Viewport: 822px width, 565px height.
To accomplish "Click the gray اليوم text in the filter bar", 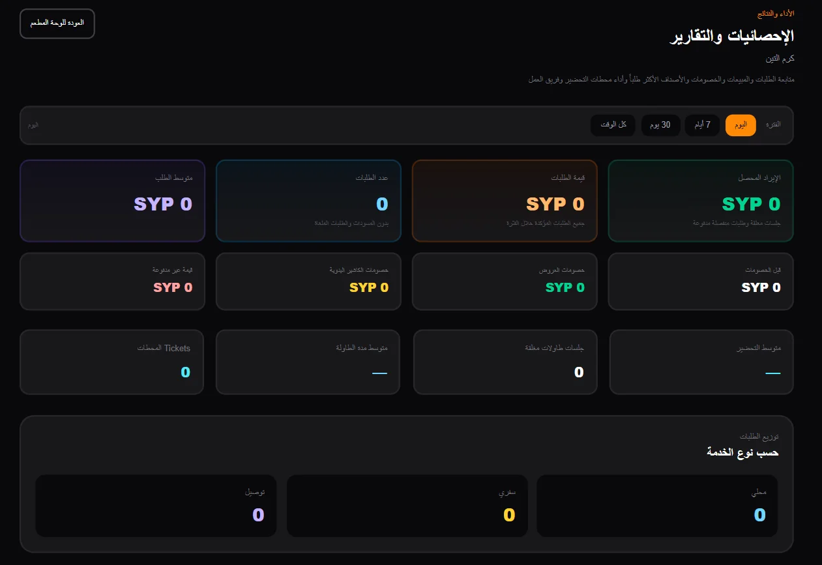I will (x=33, y=124).
